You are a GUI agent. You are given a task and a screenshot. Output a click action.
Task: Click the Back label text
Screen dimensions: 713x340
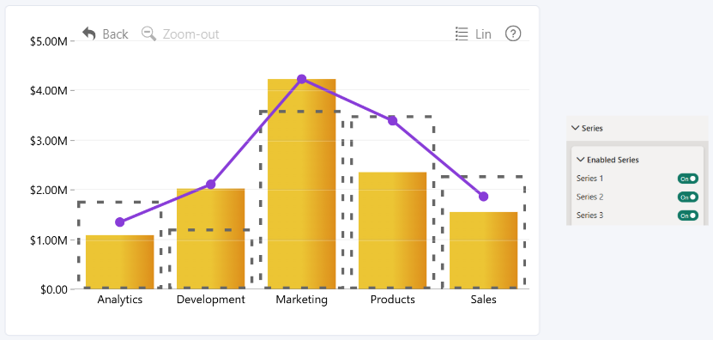pos(115,34)
